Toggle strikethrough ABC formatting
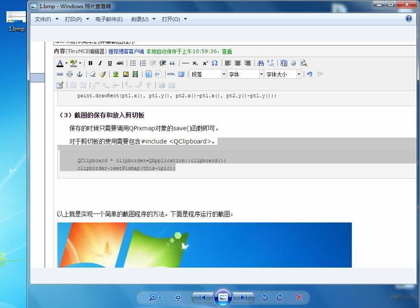 point(120,63)
